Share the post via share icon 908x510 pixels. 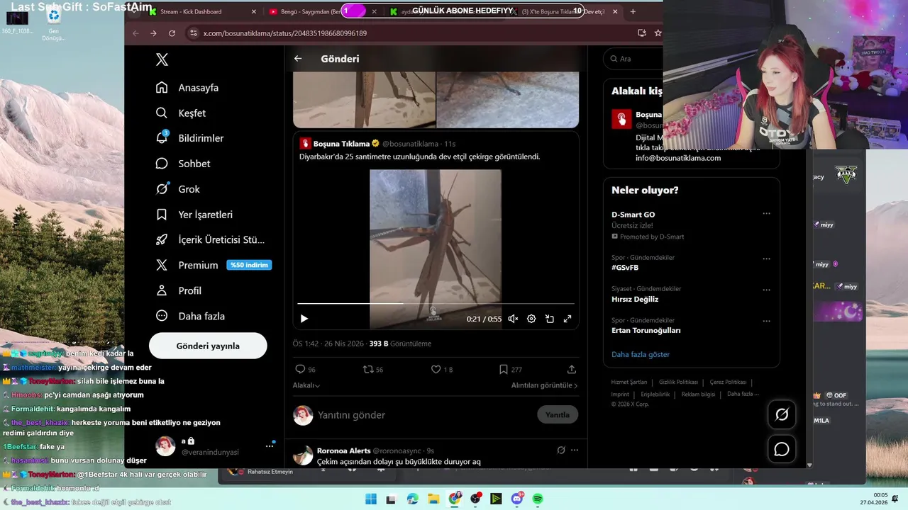tap(572, 369)
